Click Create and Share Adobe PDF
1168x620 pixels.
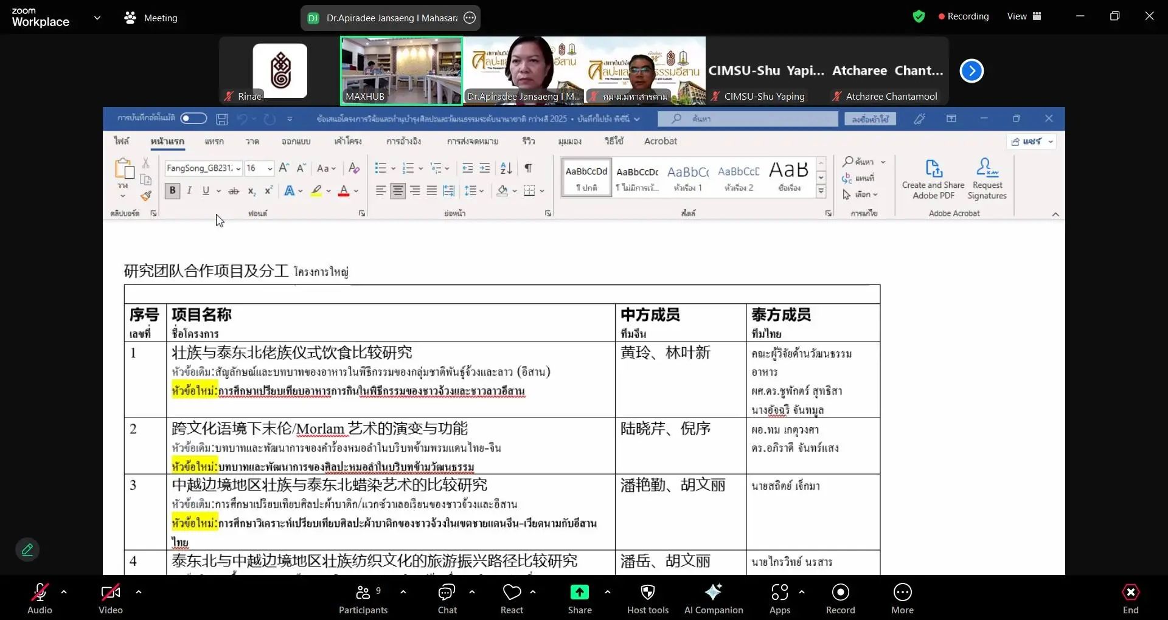pos(934,178)
